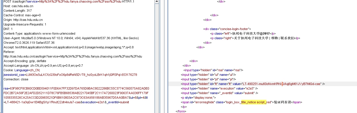357x113 pixels.
Task: Select the span id="errormsghide" line
Action: 241,102
